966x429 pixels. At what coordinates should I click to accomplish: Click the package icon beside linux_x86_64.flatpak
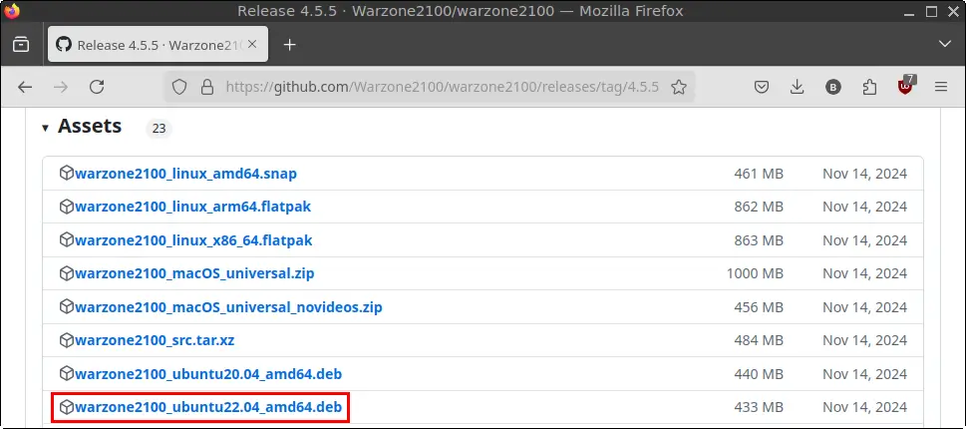(66, 239)
